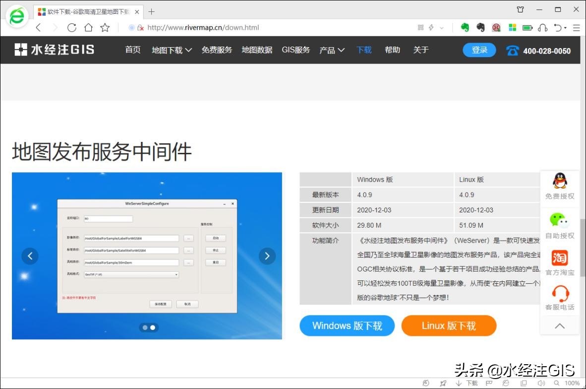
Task: Click the 29.80 M size cell
Action: pos(403,225)
